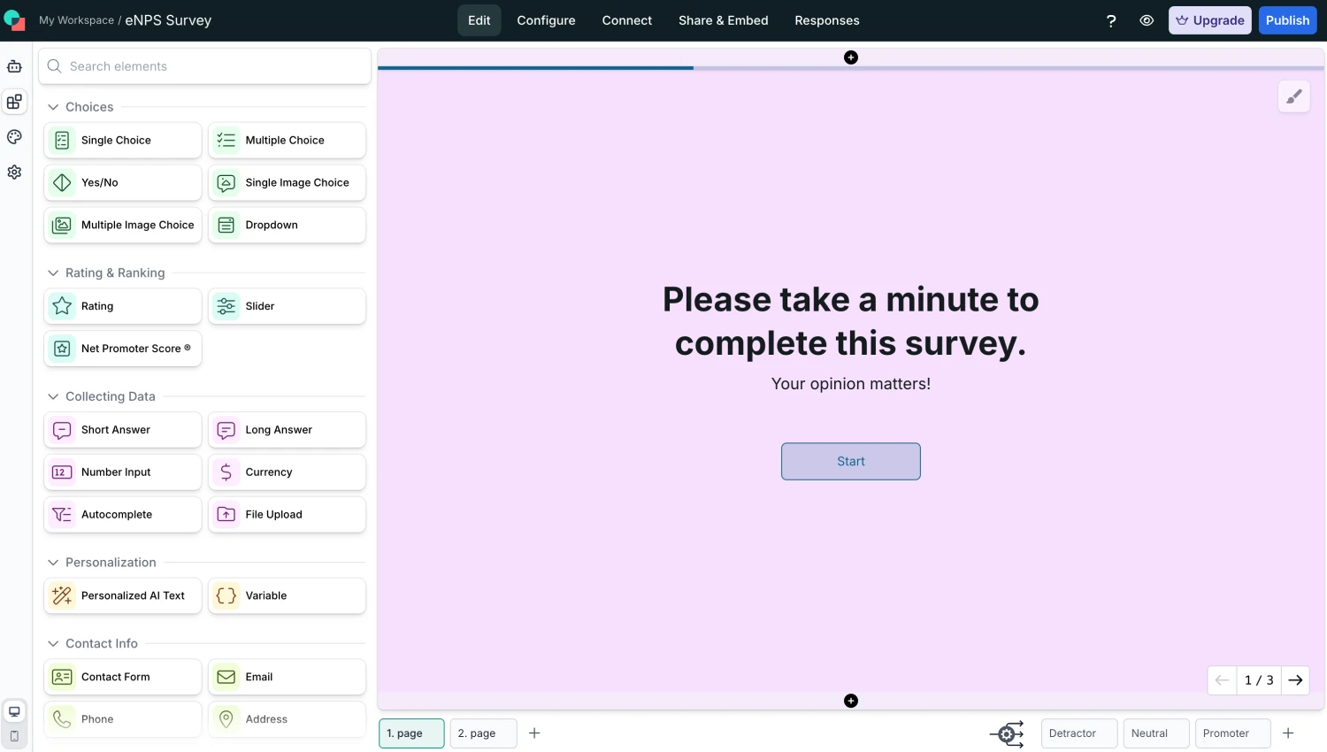Viewport: 1327px width, 752px height.
Task: Collapse the Rating & Ranking section
Action: pyautogui.click(x=53, y=273)
